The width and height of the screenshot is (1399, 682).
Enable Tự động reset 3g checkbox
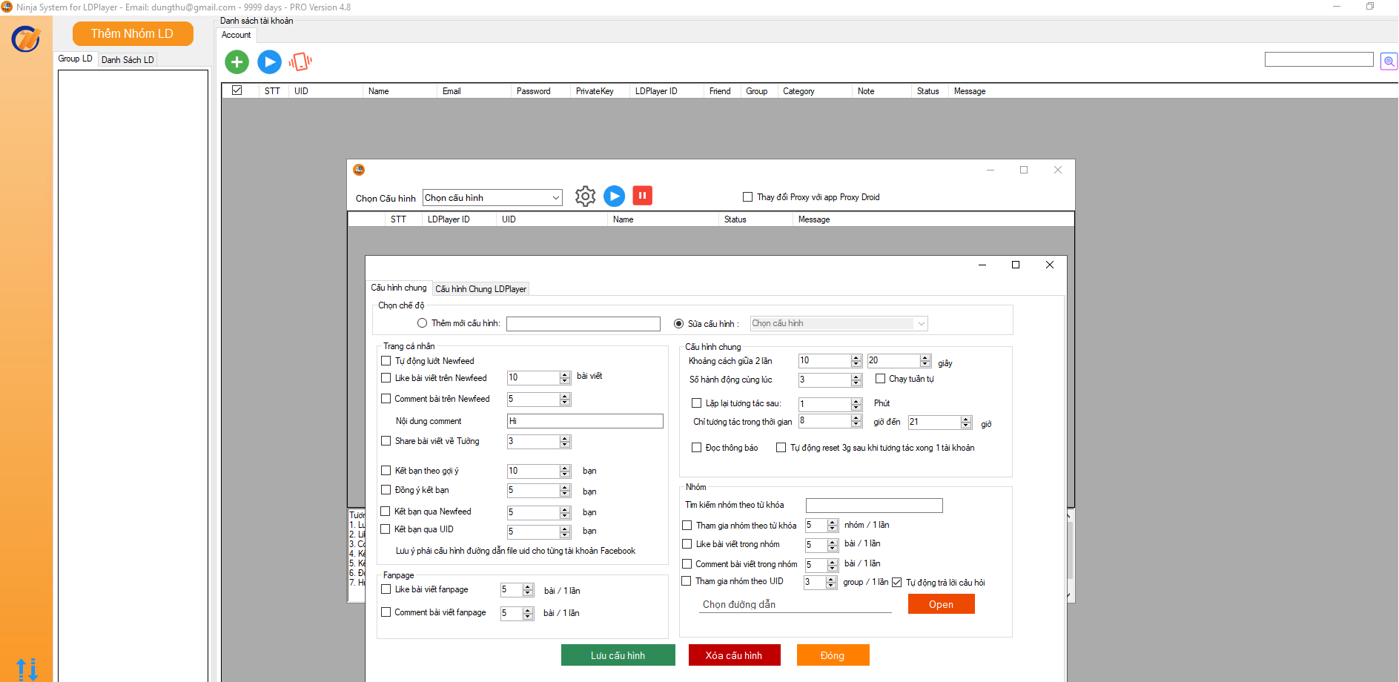(781, 448)
